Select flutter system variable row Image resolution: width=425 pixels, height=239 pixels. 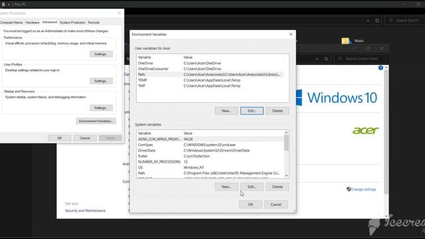coord(211,156)
